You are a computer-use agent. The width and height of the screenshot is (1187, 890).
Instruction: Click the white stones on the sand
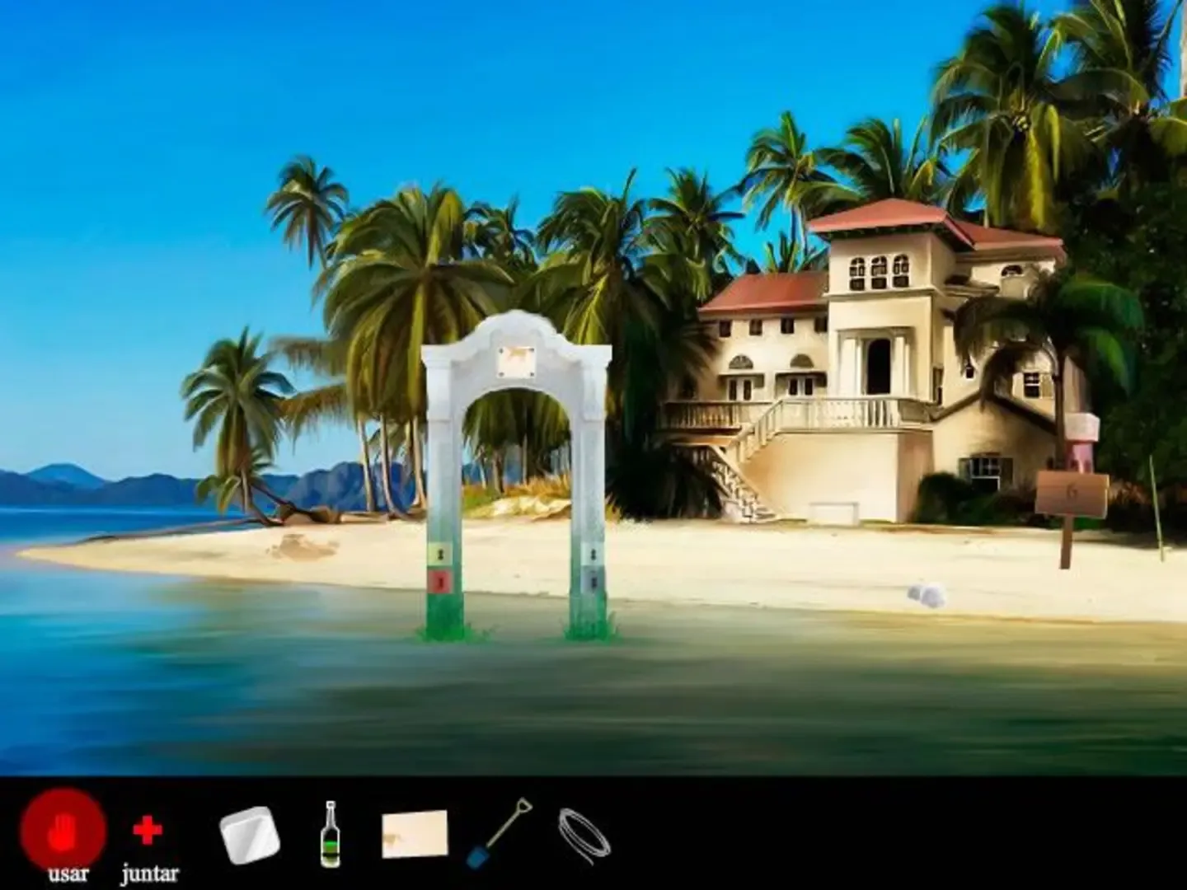[927, 595]
